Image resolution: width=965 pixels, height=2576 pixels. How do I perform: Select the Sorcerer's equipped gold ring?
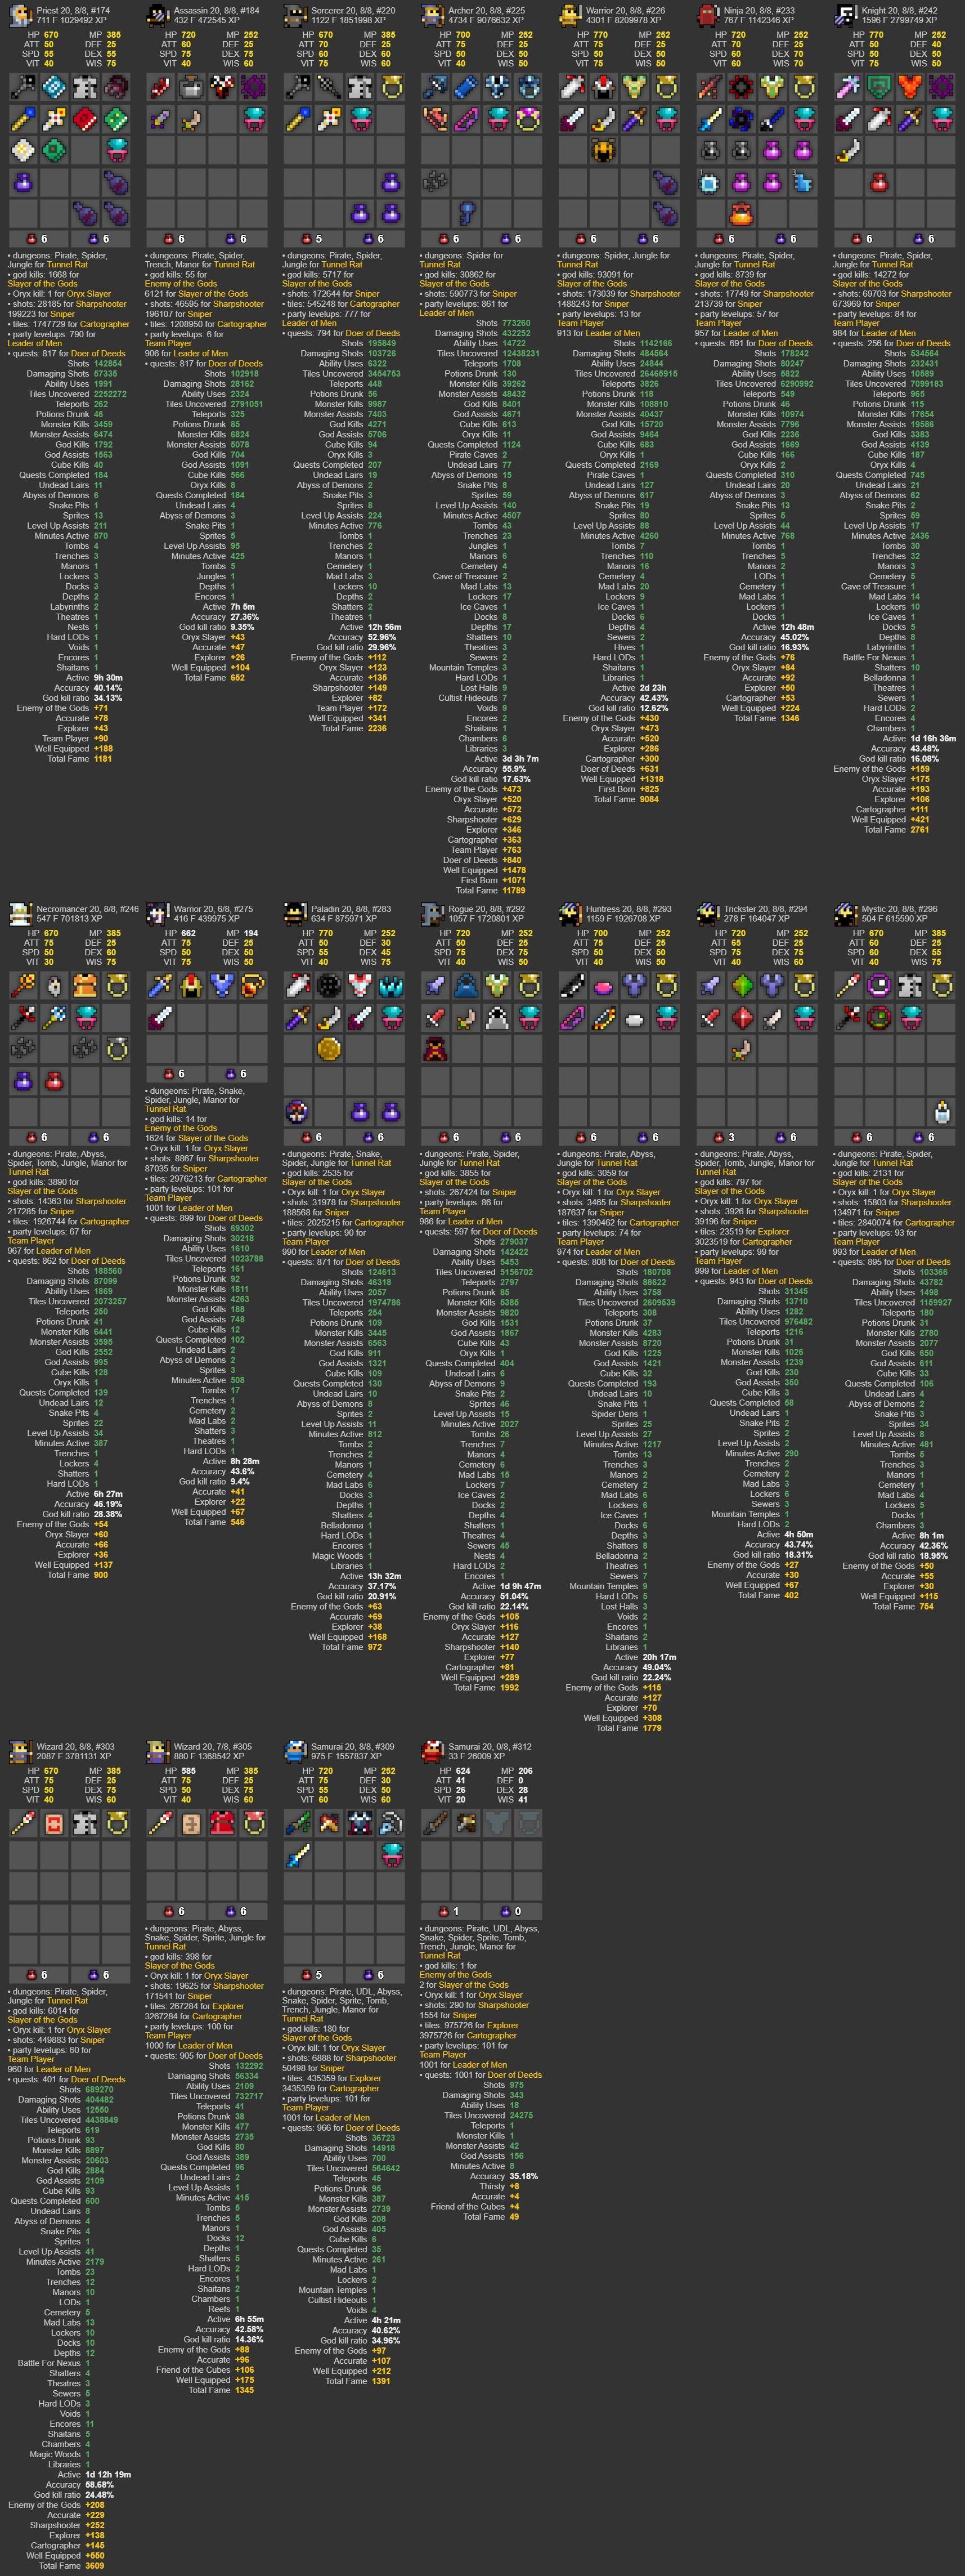point(391,87)
